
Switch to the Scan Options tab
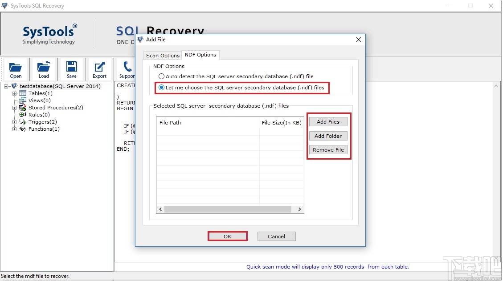pyautogui.click(x=163, y=55)
